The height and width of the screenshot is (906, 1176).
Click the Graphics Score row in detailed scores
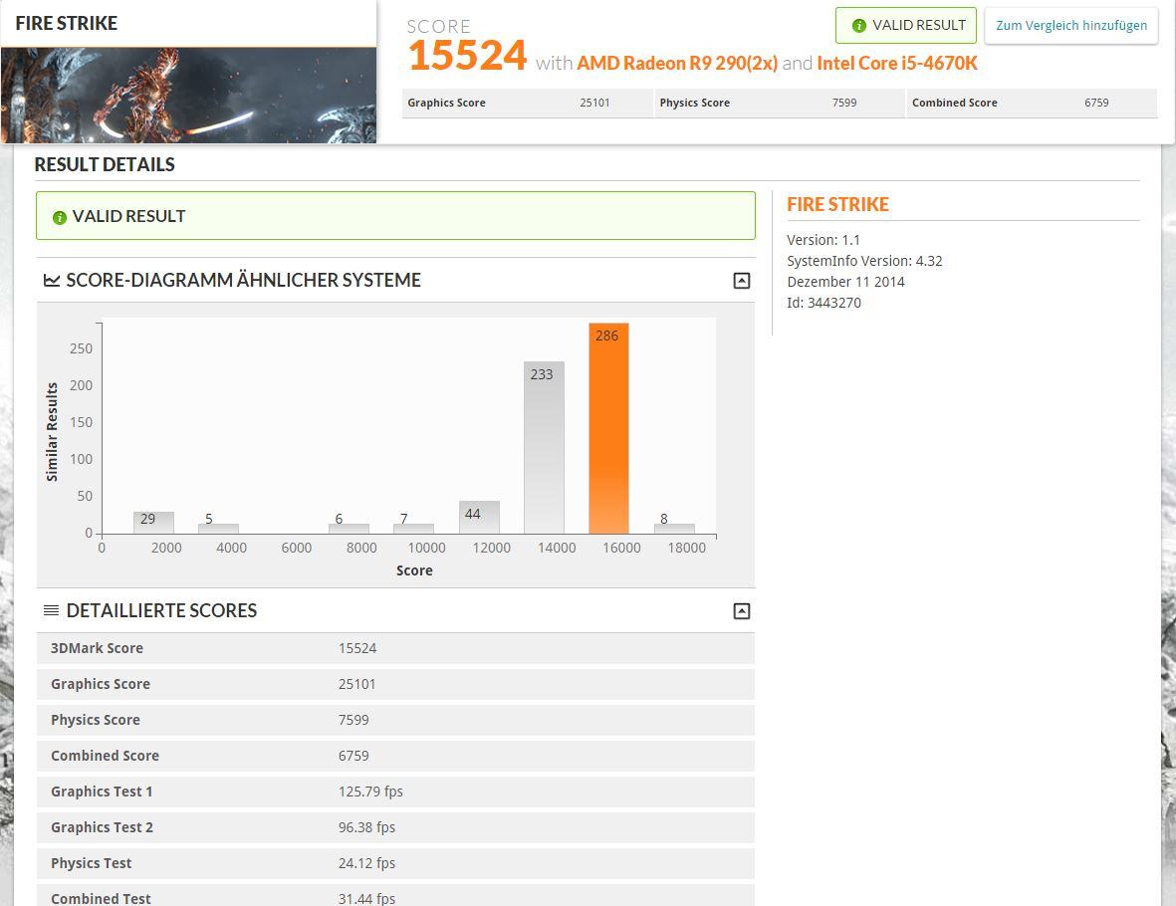395,684
